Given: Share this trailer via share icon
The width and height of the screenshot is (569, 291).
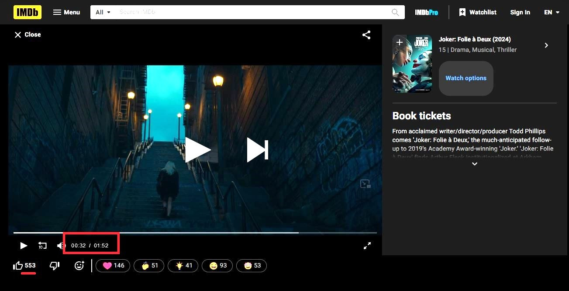Looking at the screenshot, I should pos(366,35).
